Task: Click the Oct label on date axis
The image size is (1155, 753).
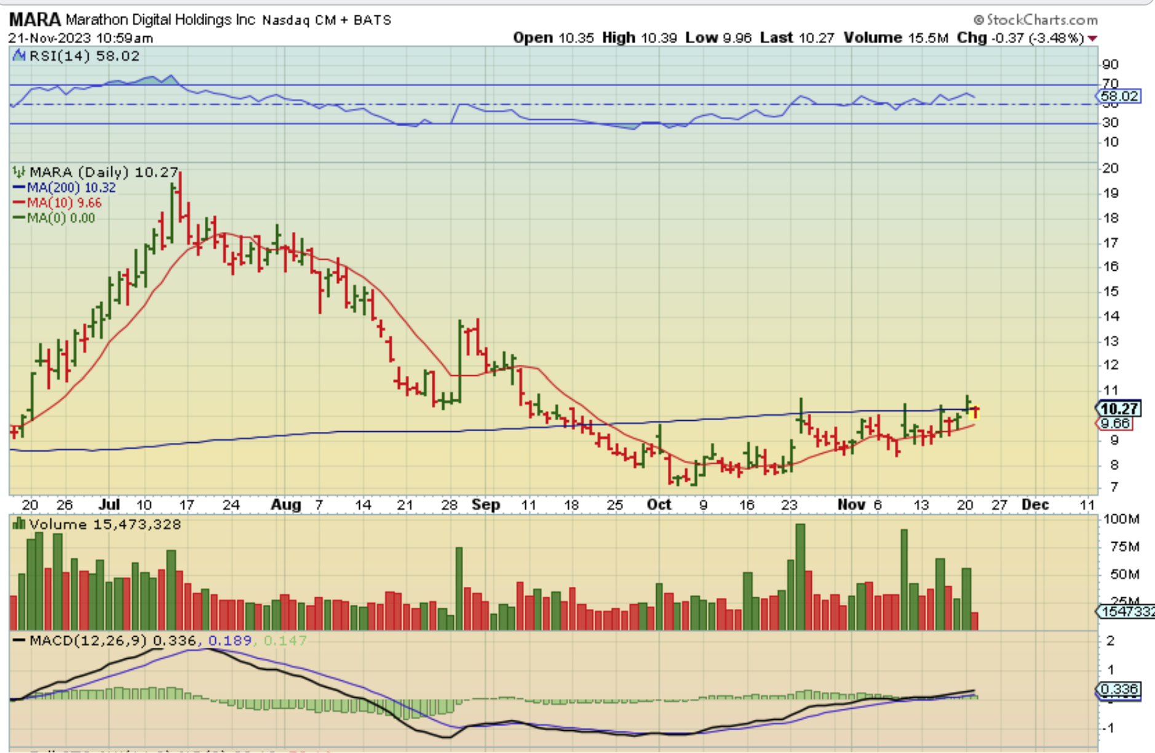Action: pos(659,504)
